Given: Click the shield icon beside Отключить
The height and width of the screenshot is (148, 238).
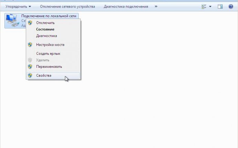Looking at the screenshot, I should click(30, 23).
